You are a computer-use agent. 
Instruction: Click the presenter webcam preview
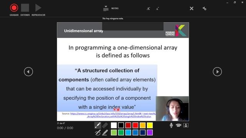[x=172, y=108]
